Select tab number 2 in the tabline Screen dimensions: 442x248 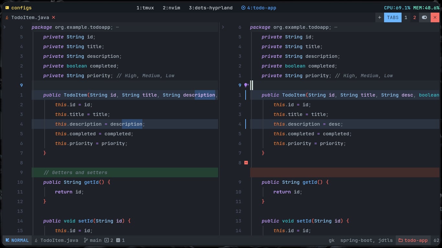[x=414, y=17]
